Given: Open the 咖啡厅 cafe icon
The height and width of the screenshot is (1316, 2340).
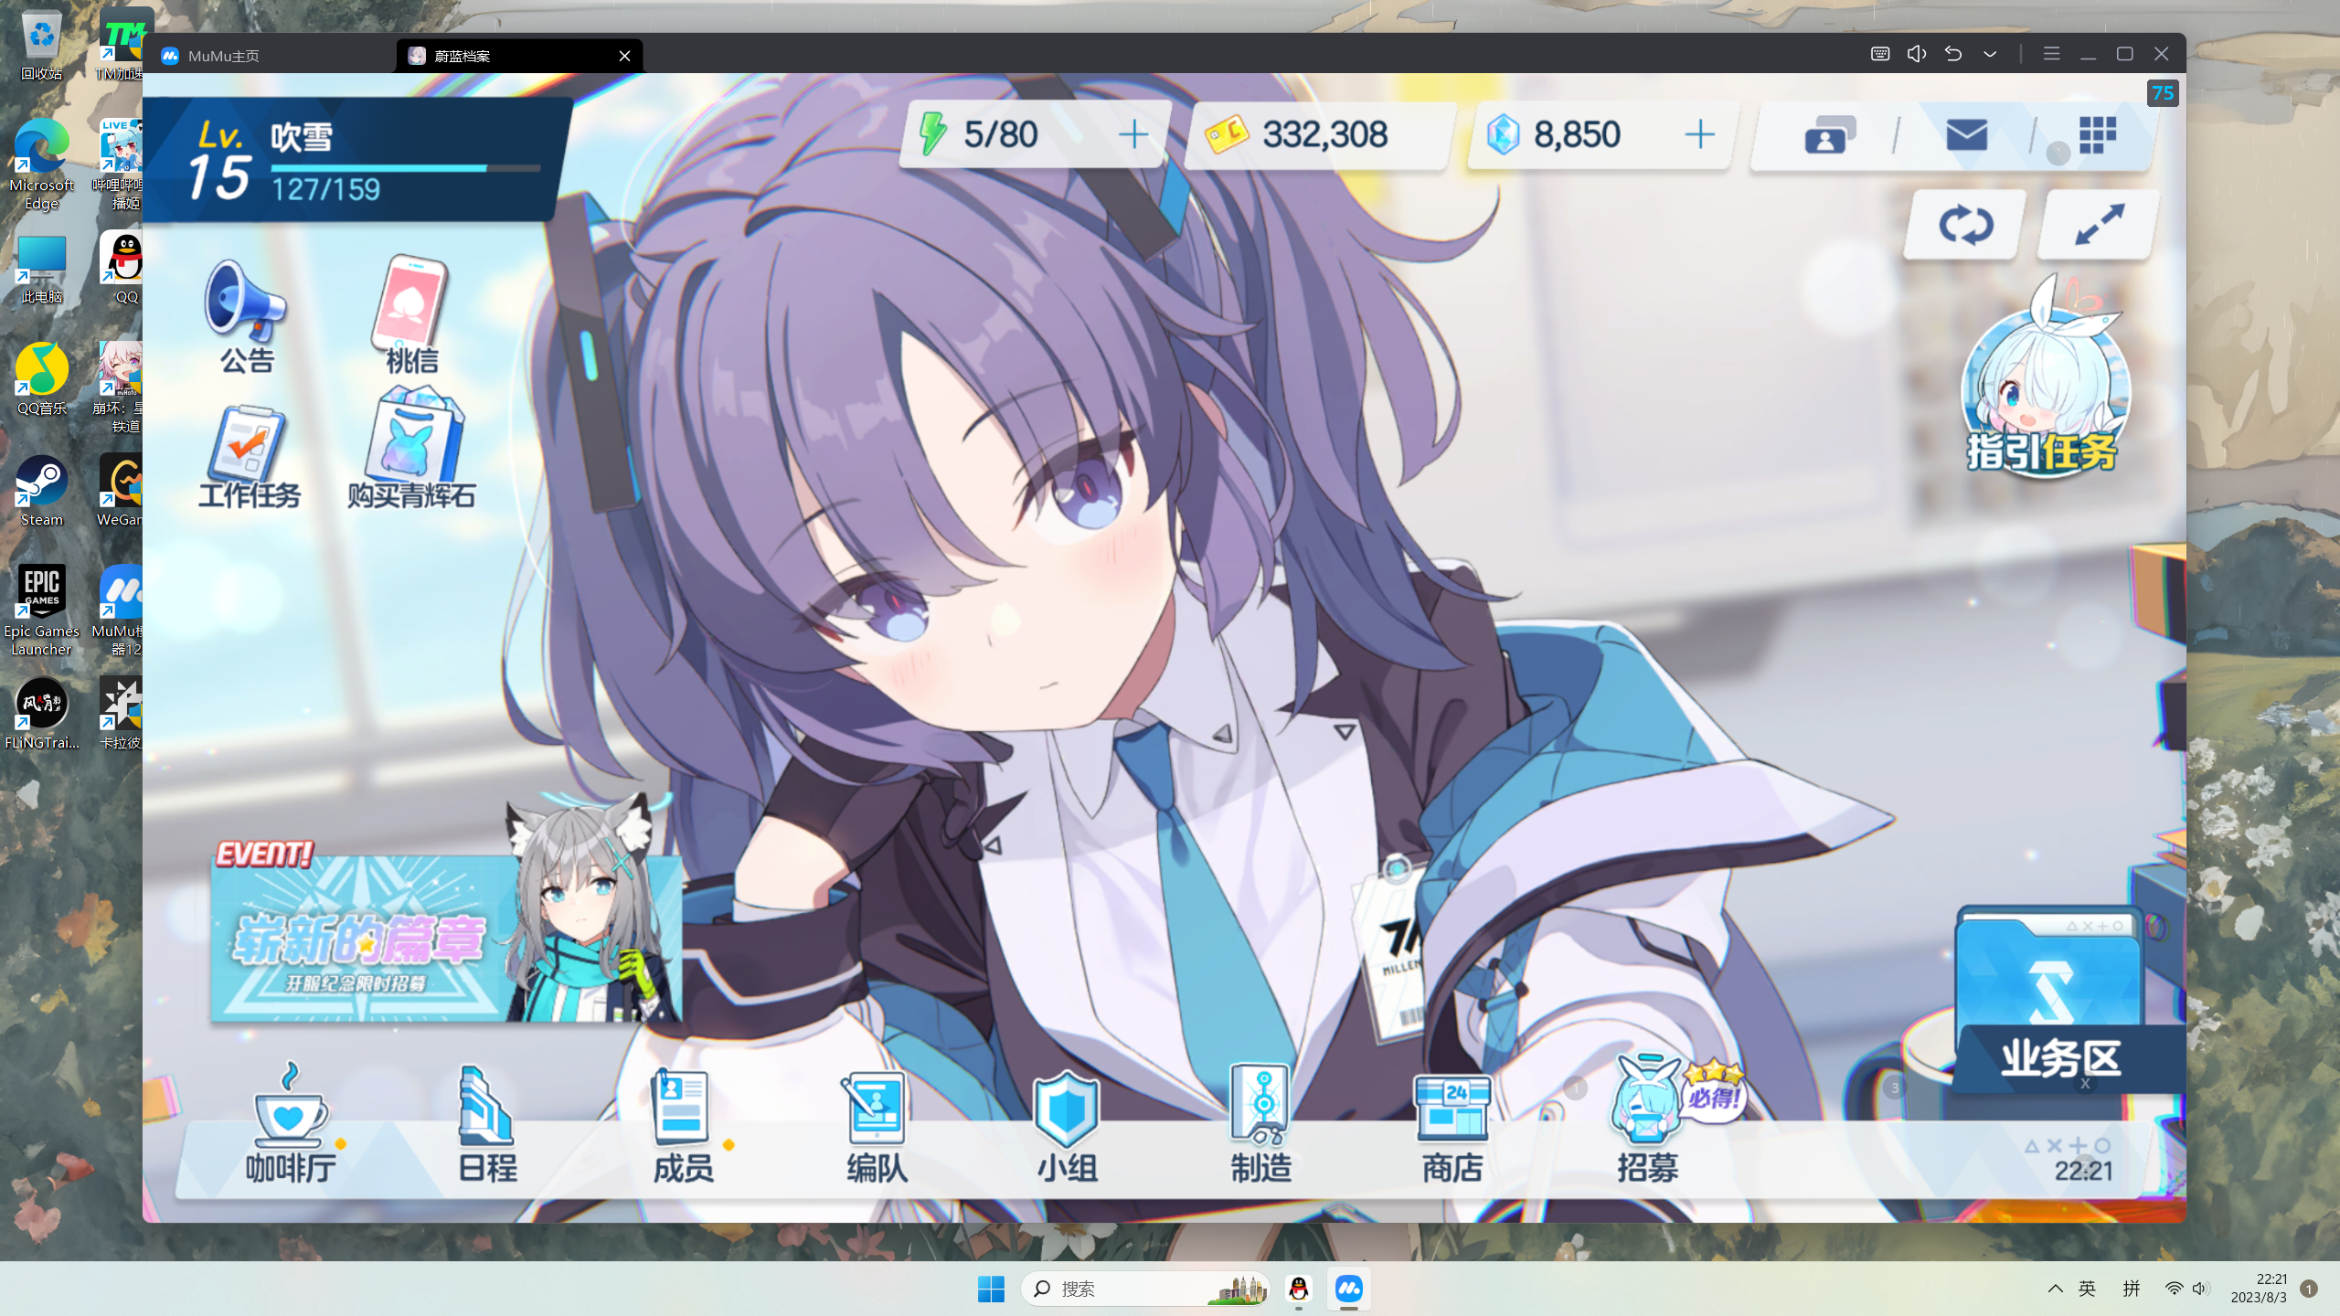Looking at the screenshot, I should (x=291, y=1124).
